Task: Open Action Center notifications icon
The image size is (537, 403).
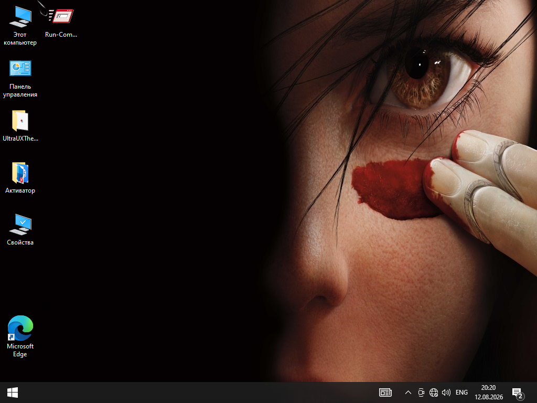Action: 518,393
